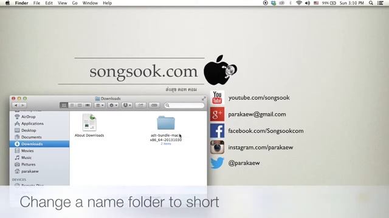Click the adt-bundle-mac-x86_64-20131030 folder name
The image size is (389, 218).
[x=166, y=137]
